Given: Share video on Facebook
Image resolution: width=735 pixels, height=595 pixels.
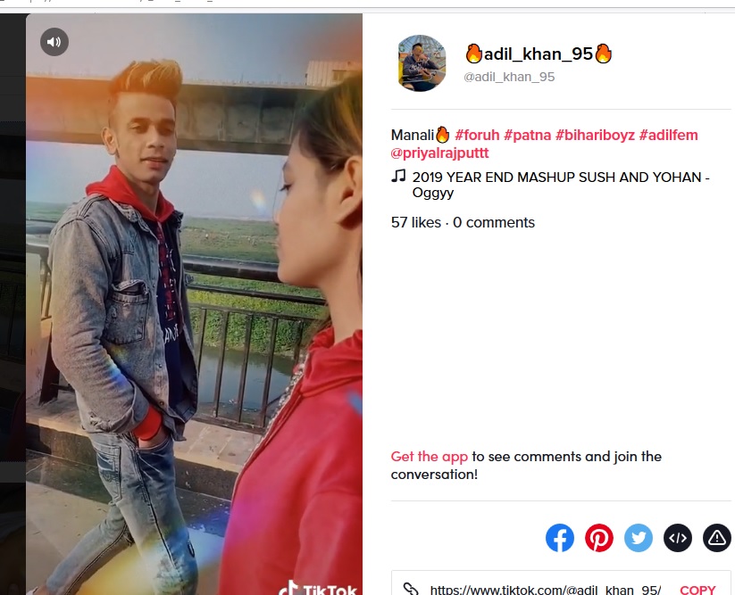Looking at the screenshot, I should 560,538.
